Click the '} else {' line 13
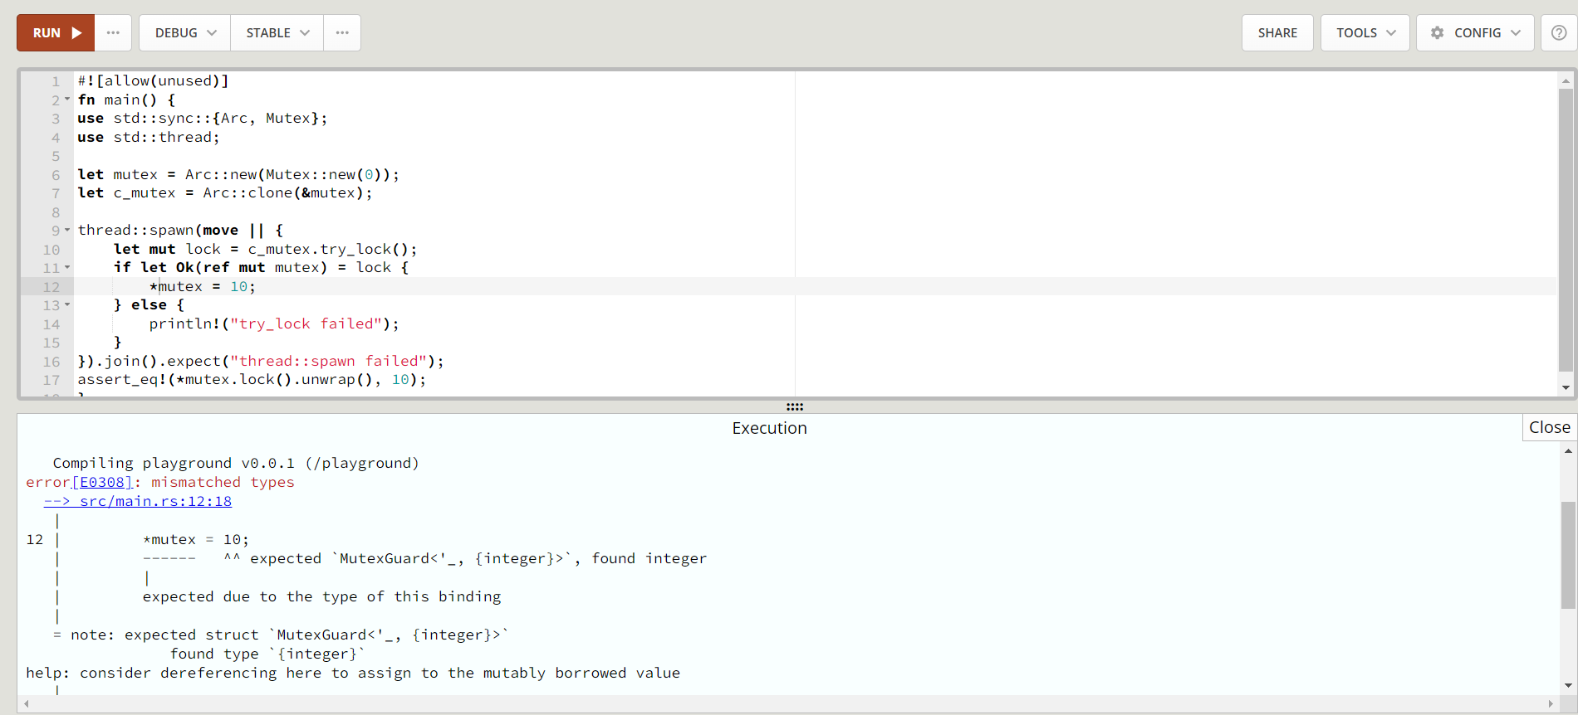 pos(149,304)
